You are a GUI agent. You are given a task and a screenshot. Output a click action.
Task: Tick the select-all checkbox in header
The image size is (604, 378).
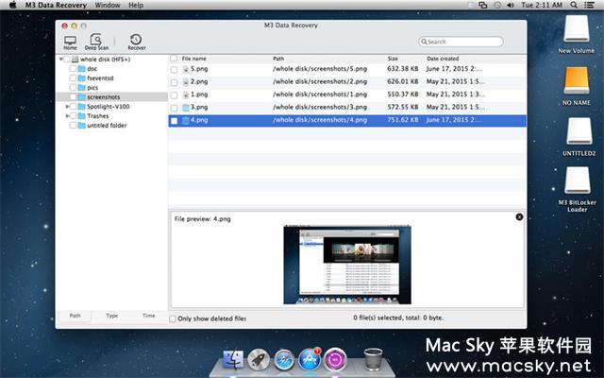point(174,59)
